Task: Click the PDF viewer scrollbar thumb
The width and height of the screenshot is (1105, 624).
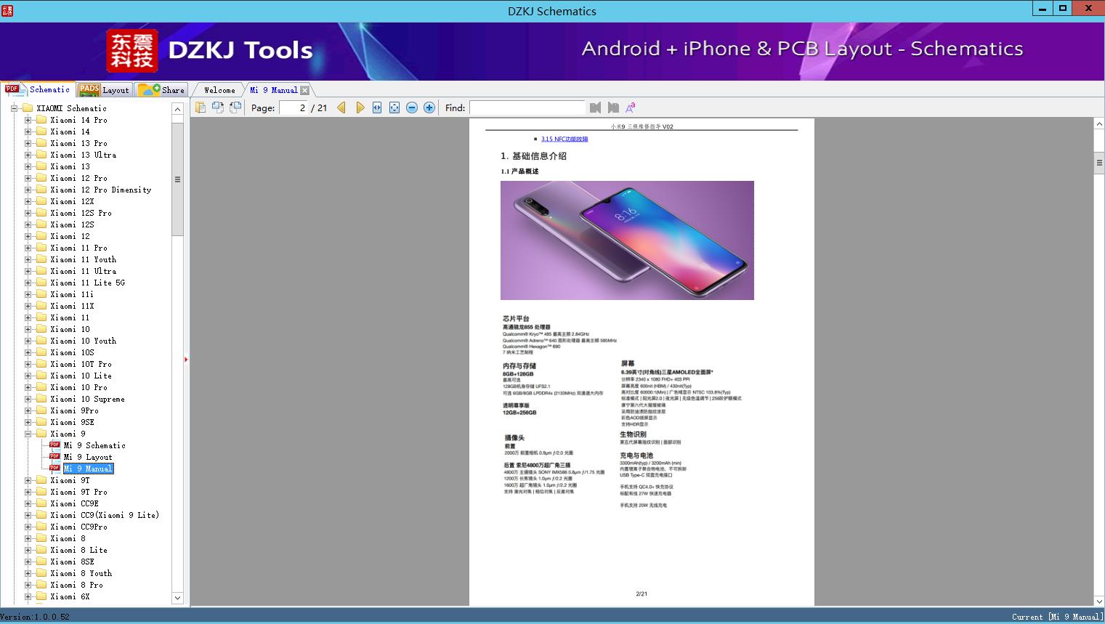Action: pos(1099,163)
